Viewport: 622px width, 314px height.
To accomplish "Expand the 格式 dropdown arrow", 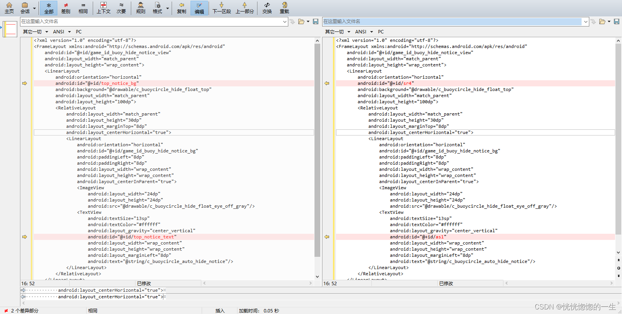I will coord(167,8).
